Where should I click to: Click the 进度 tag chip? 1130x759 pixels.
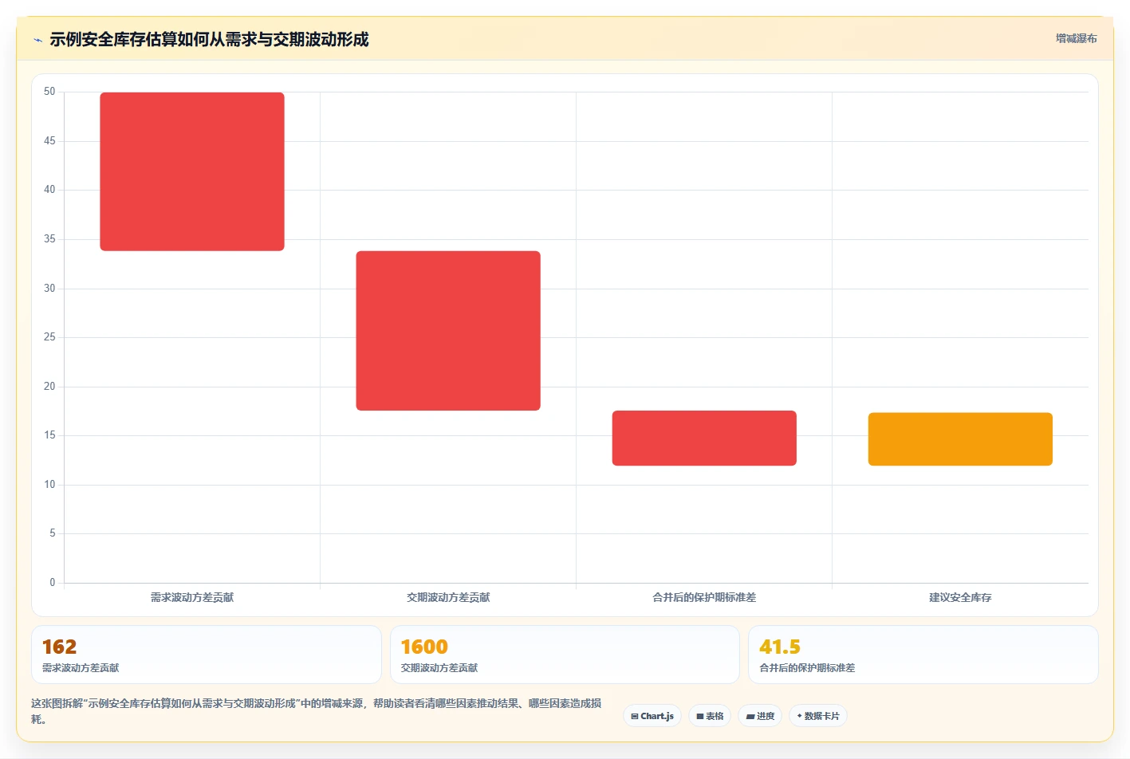click(x=760, y=716)
